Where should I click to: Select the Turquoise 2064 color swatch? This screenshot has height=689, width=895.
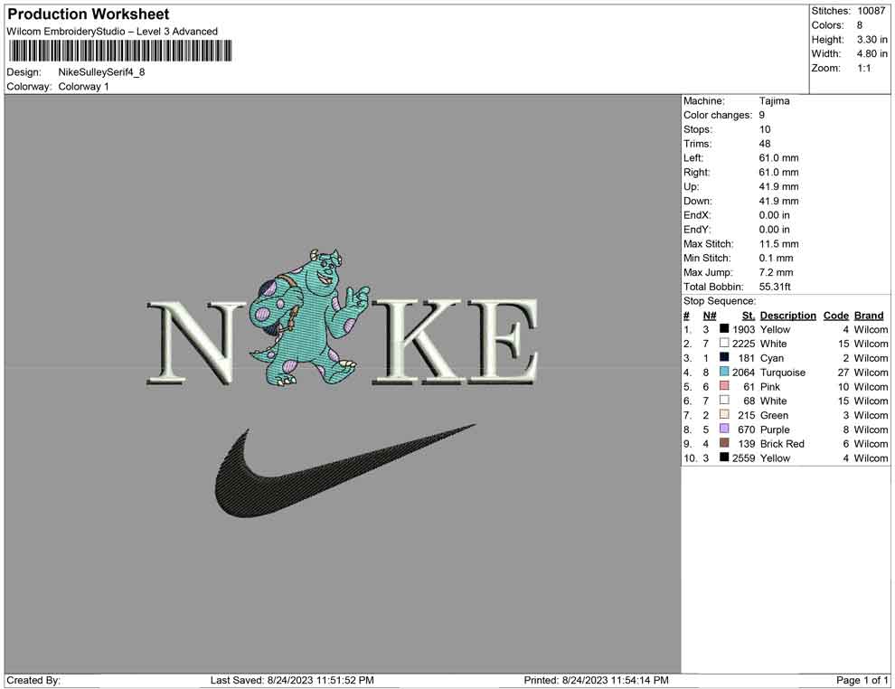724,372
